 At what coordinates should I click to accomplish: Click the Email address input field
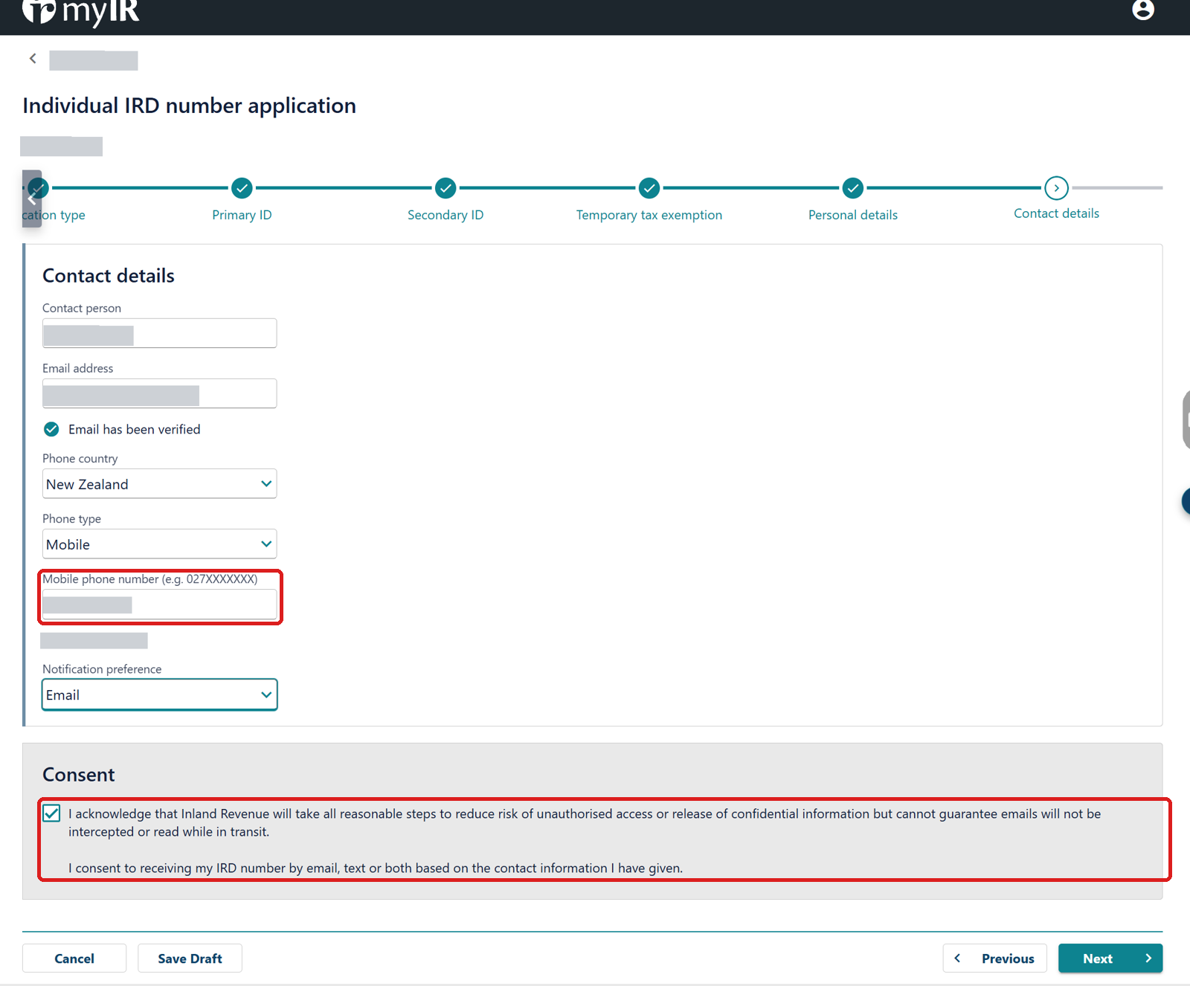click(x=159, y=393)
